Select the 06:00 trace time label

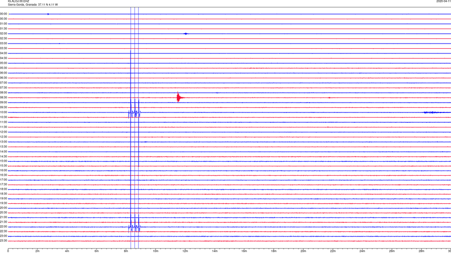point(3,73)
